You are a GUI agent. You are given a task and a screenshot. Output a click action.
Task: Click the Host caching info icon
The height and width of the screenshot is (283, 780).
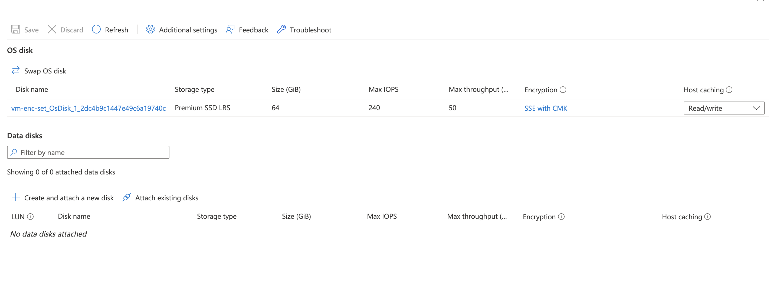(x=730, y=89)
